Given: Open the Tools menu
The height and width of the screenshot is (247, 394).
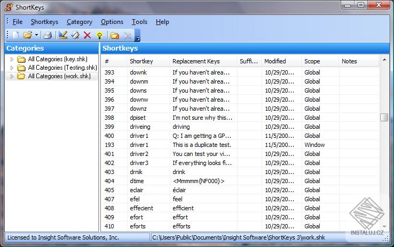Looking at the screenshot, I should 139,22.
